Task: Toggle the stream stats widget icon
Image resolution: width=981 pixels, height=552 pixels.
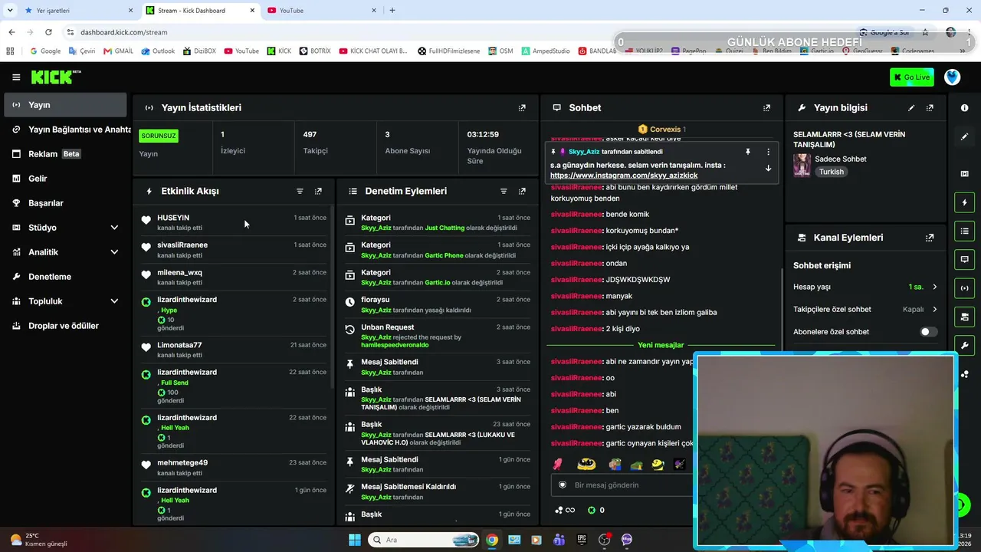Action: click(x=964, y=287)
